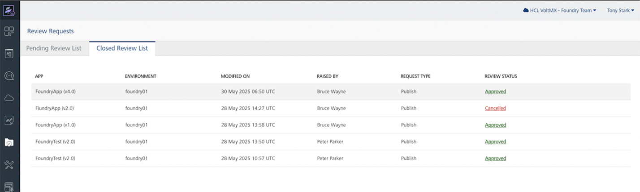Open the analytics chart sidebar icon
This screenshot has width=640, height=192.
tap(9, 120)
